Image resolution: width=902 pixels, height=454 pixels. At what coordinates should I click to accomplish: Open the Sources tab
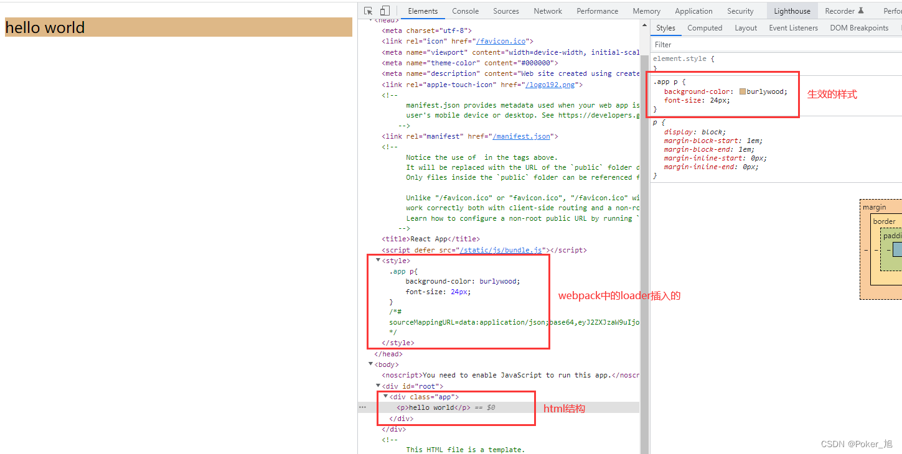[506, 11]
